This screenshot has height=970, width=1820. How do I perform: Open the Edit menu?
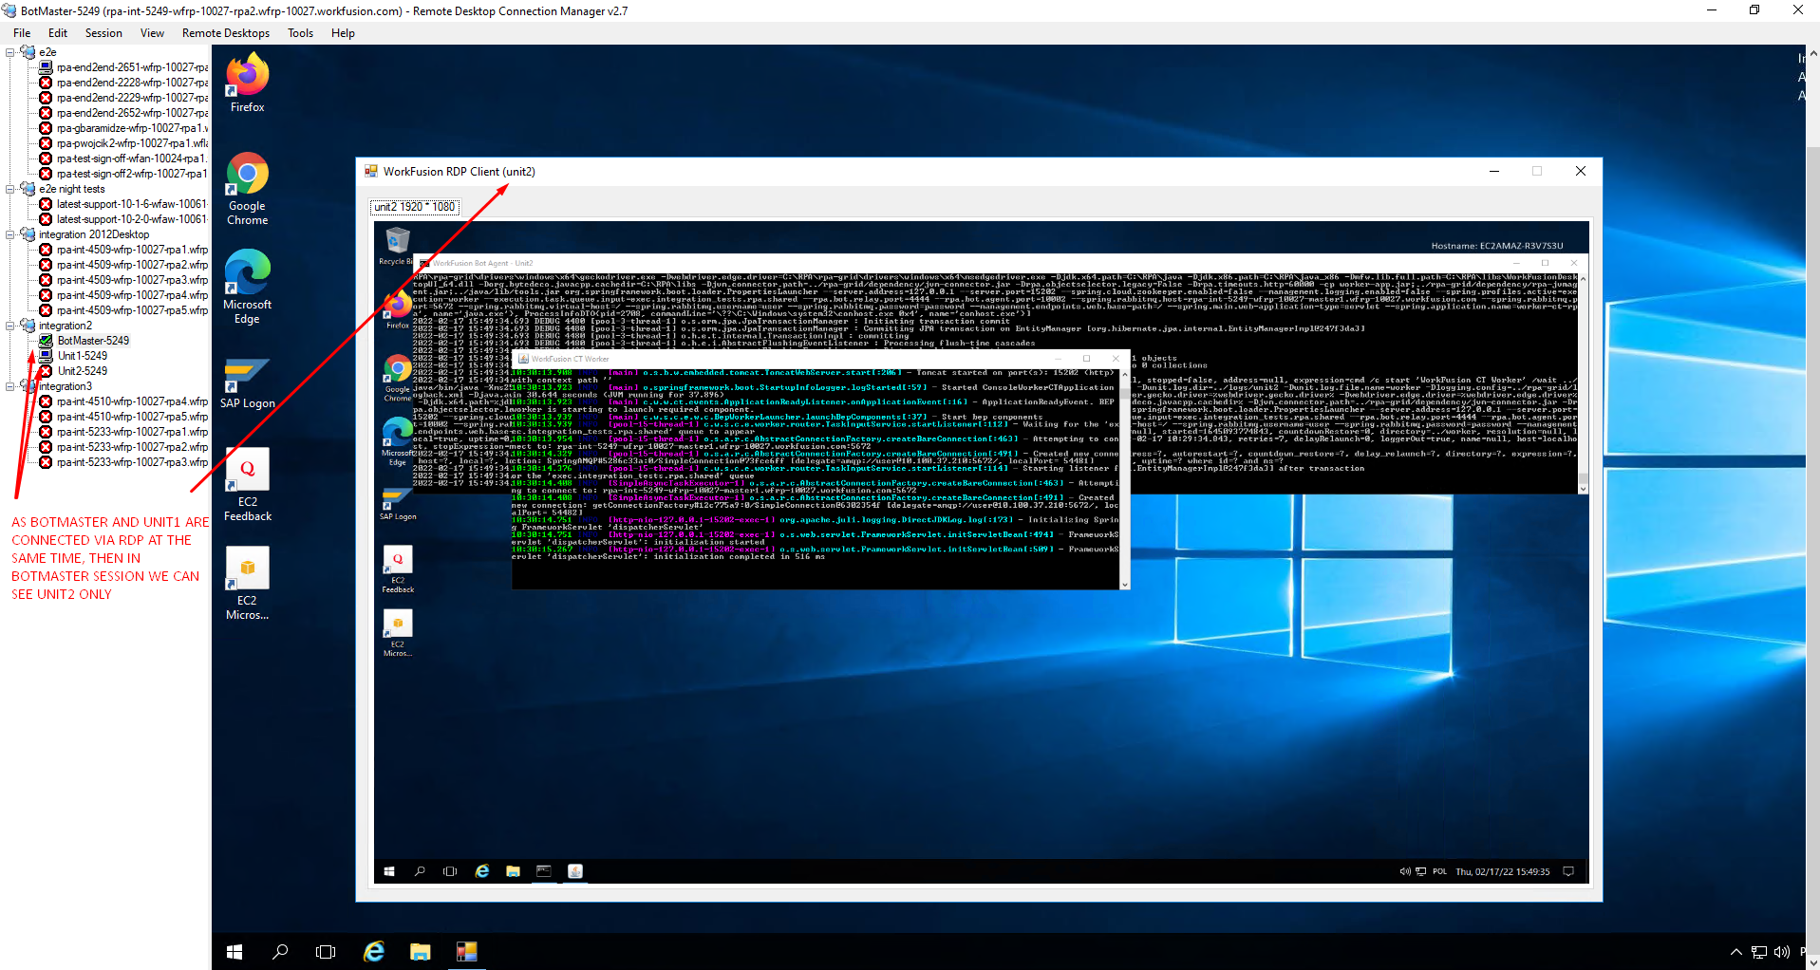point(58,33)
